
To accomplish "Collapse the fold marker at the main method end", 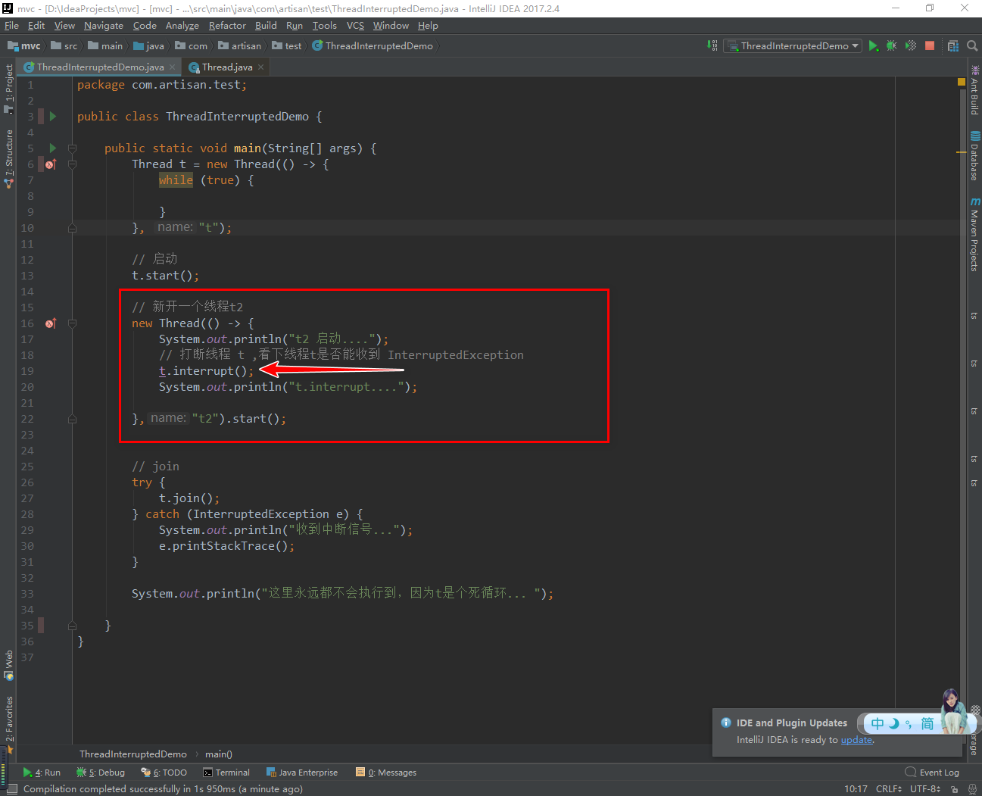I will [x=72, y=626].
